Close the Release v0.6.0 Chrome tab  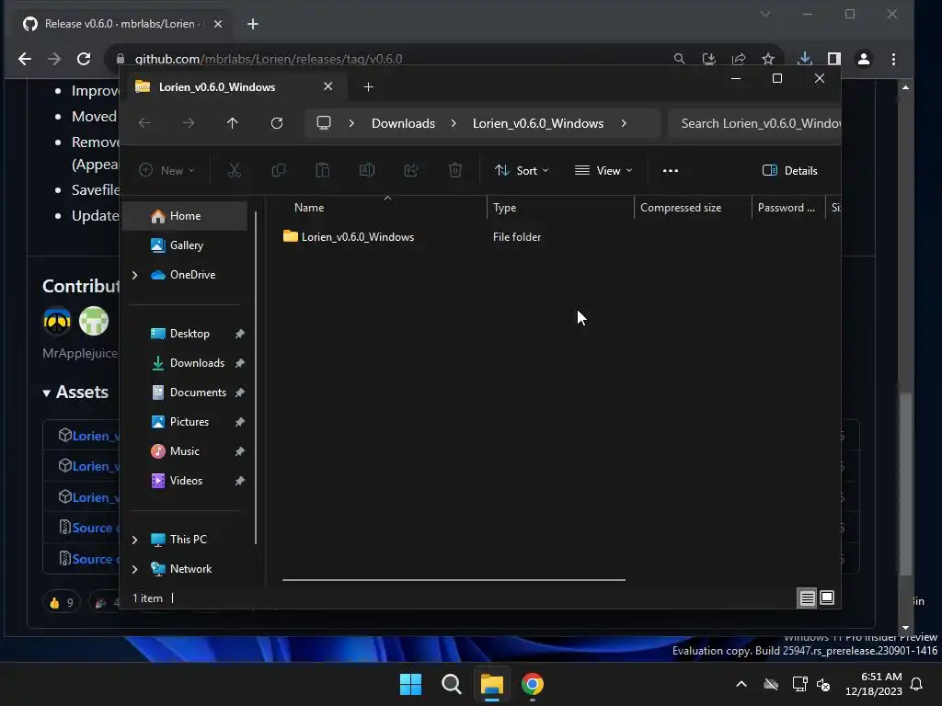click(218, 24)
